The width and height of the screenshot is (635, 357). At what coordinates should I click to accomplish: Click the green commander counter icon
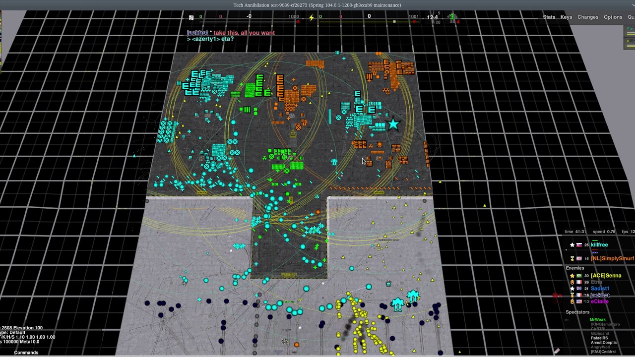[x=452, y=17]
